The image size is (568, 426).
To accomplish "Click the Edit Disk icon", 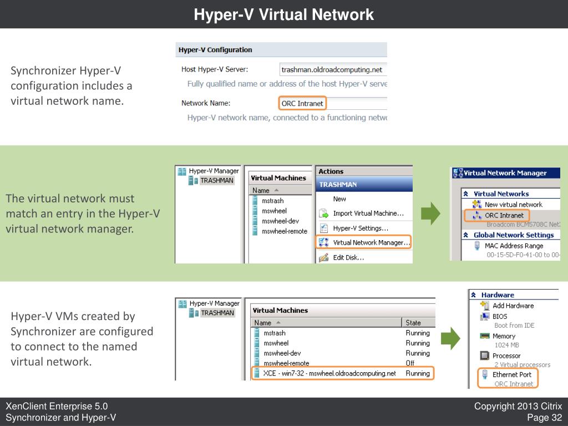I will coord(323,257).
